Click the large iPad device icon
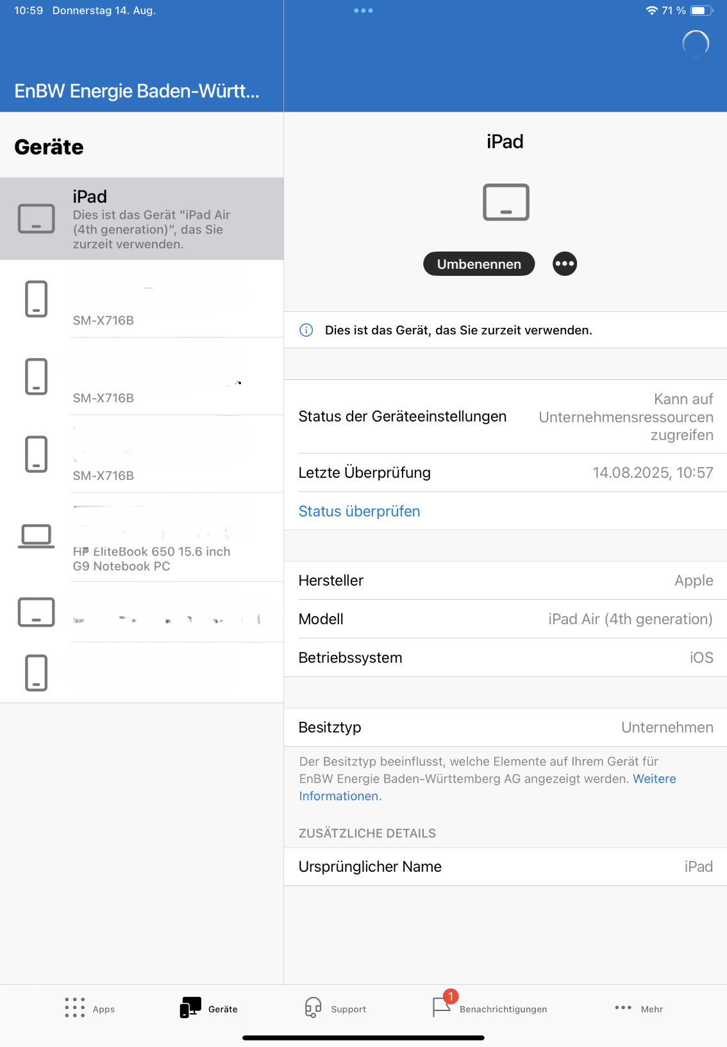 [x=506, y=202]
